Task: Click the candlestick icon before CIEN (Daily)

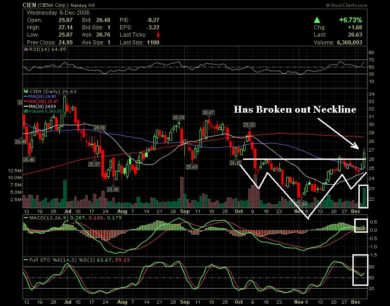Action: (26, 91)
